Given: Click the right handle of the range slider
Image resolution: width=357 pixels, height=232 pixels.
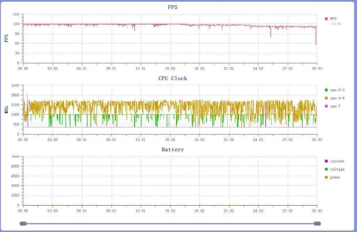Looking at the screenshot, I should click(x=317, y=224).
